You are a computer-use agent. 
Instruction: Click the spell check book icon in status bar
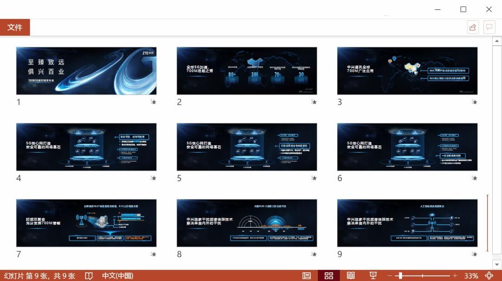(89, 276)
